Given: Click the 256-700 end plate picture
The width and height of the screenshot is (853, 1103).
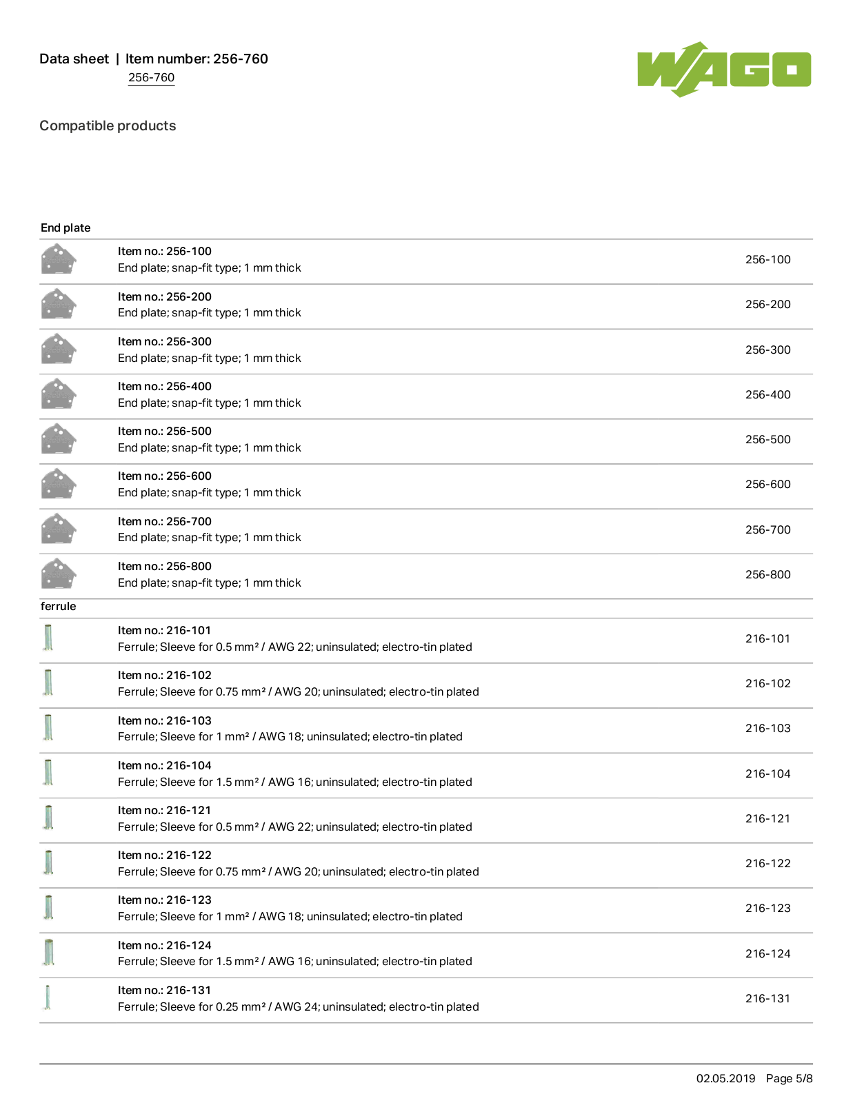Looking at the screenshot, I should [59, 529].
